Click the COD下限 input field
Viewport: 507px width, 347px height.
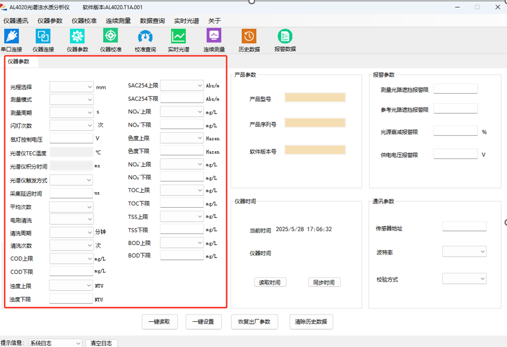coord(71,271)
